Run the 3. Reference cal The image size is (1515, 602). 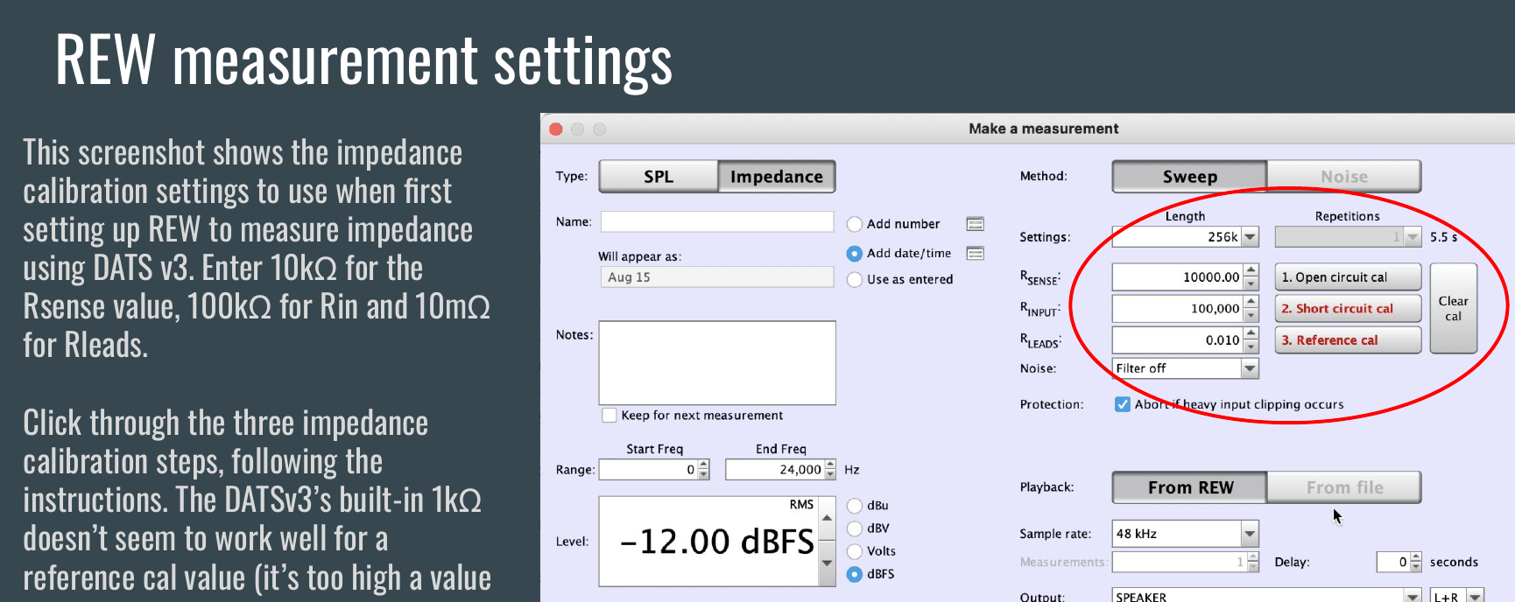click(x=1348, y=340)
